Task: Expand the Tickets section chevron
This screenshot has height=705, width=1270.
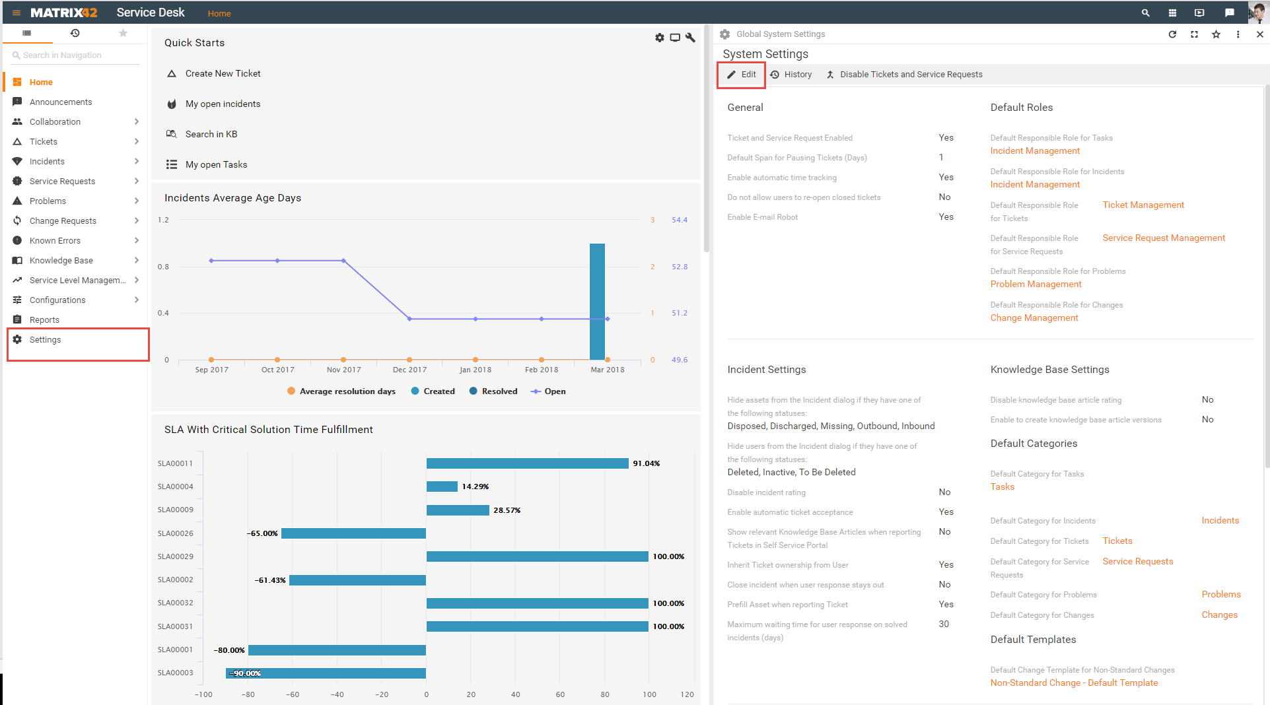Action: click(136, 141)
